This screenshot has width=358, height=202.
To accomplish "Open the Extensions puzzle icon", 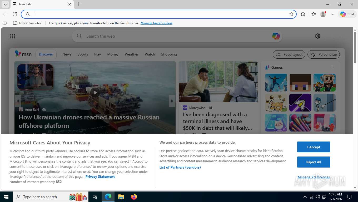I will pos(303,14).
